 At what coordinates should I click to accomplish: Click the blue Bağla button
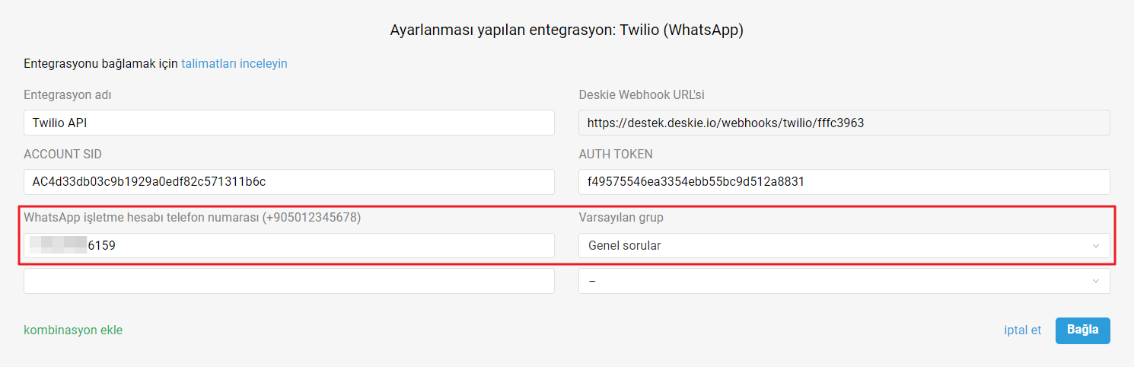click(1082, 330)
